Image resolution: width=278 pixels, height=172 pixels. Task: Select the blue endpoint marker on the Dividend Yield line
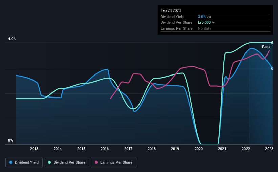272,68
